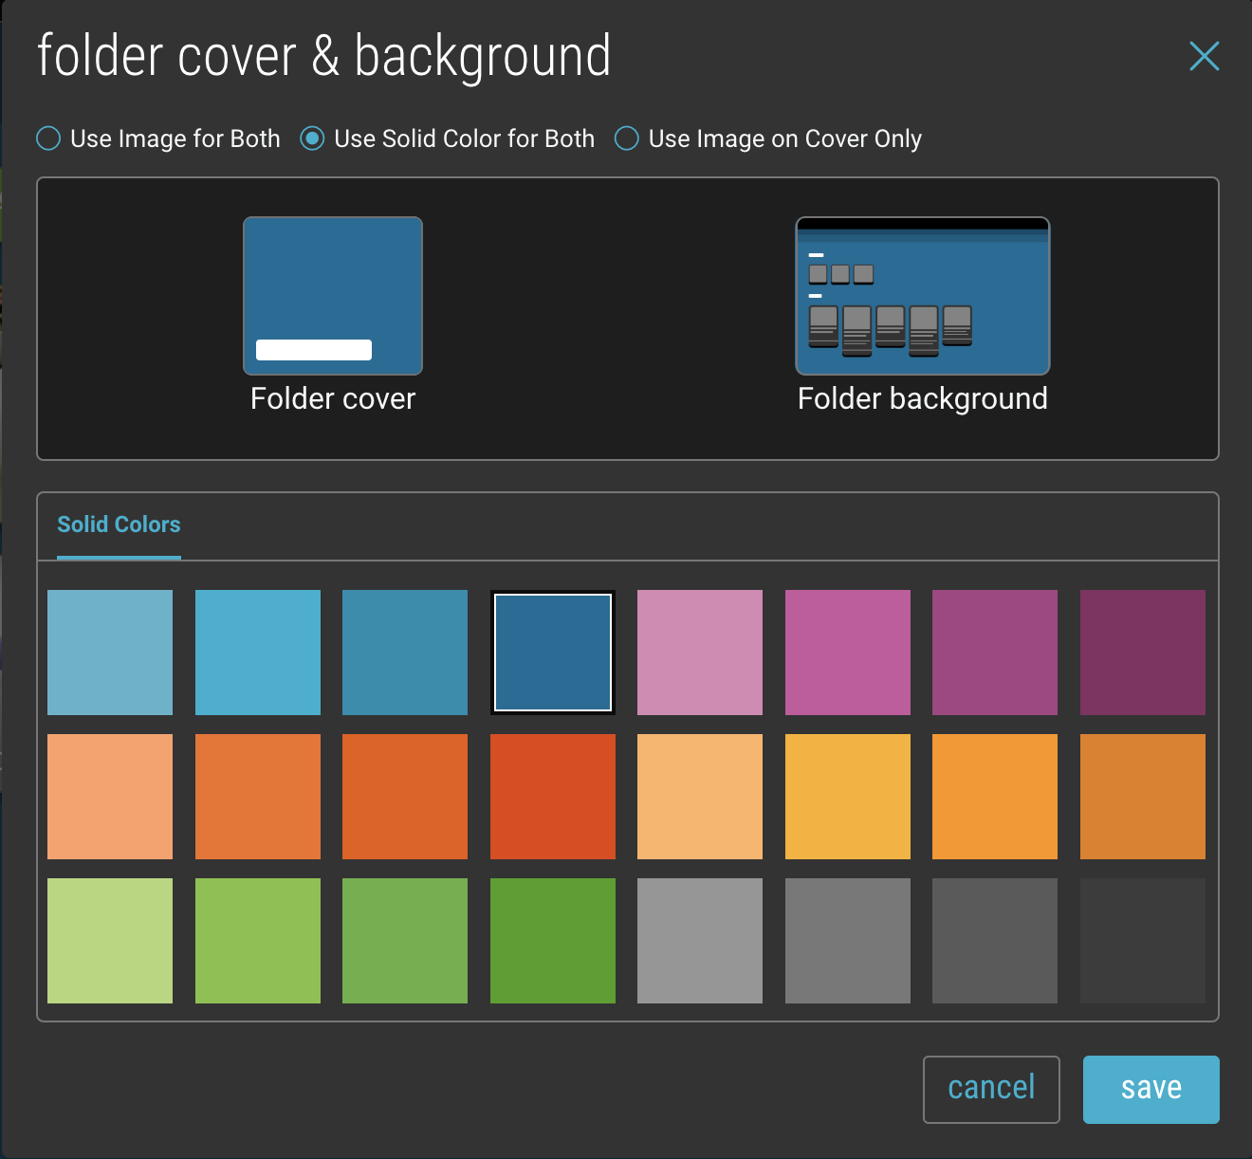Pick the pale peach swatch in second row
This screenshot has height=1159, width=1252.
pos(700,796)
